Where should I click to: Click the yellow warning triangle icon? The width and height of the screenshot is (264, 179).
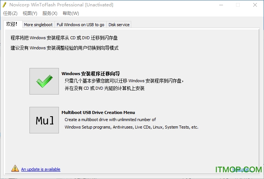(15, 169)
